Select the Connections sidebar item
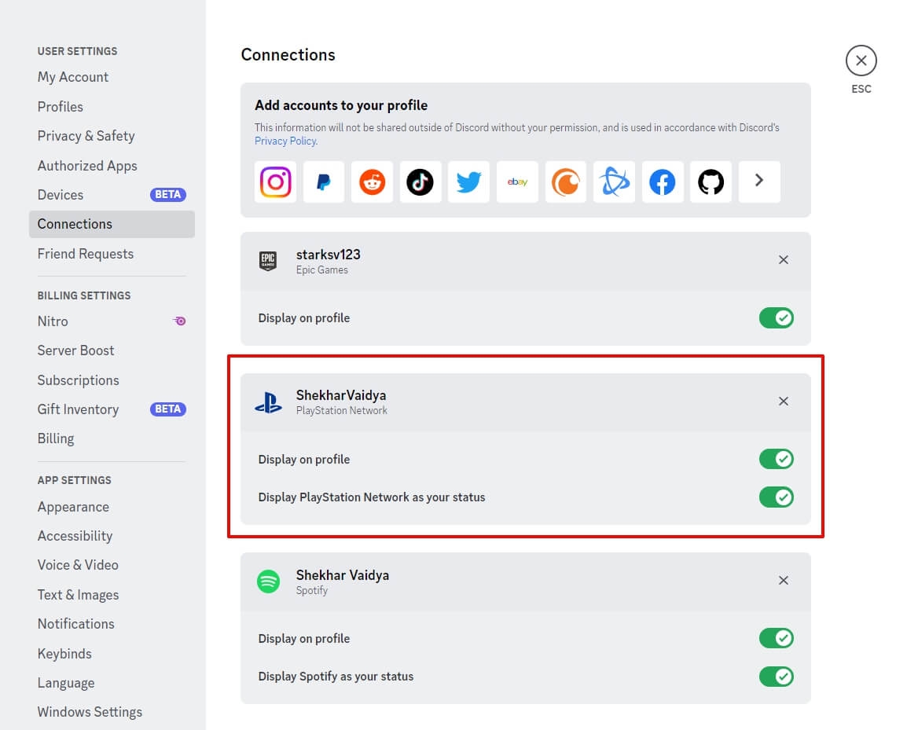Viewport: 907px width, 730px height. coord(112,224)
